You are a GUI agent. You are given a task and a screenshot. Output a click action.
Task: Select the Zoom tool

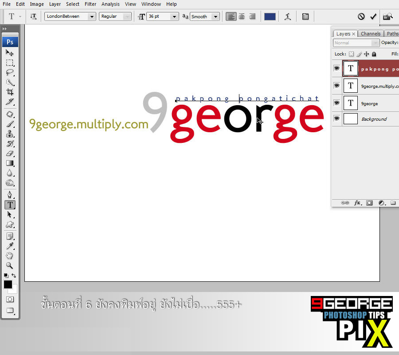(10, 266)
